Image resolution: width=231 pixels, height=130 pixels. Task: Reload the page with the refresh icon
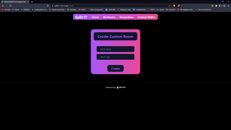[10, 6]
